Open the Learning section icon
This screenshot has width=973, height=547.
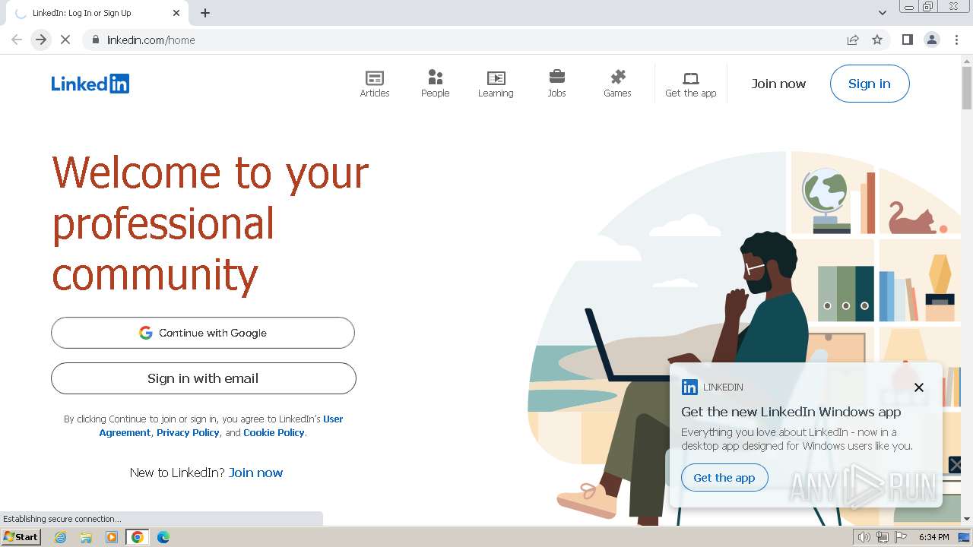tap(496, 78)
